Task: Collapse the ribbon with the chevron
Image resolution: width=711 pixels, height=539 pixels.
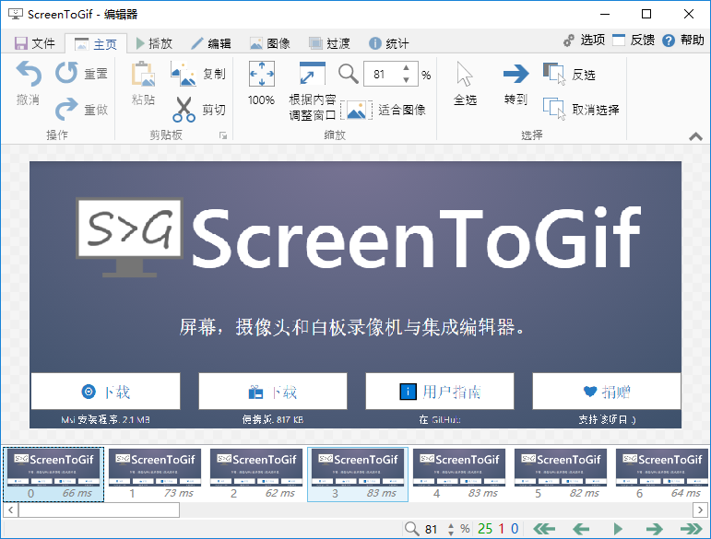Action: (x=695, y=136)
